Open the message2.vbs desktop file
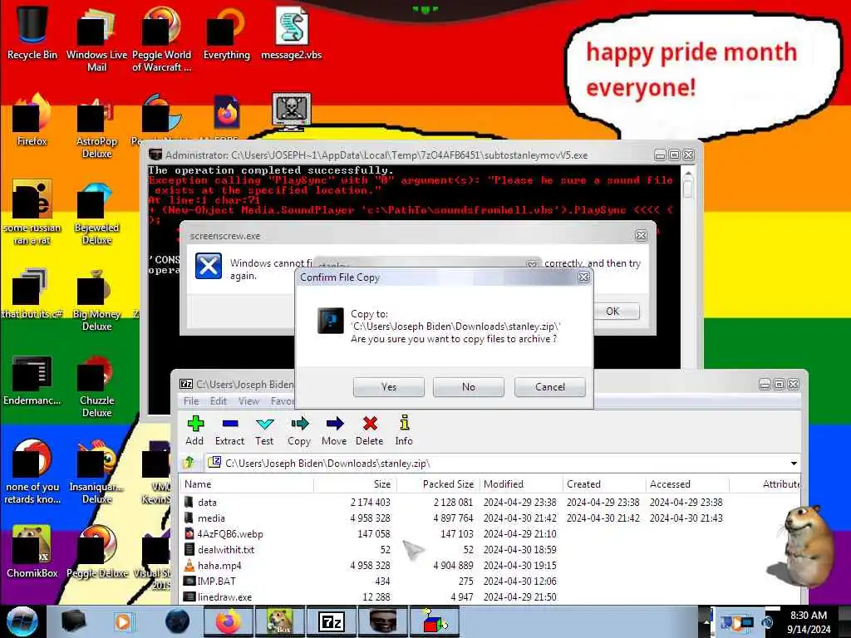Viewport: 851px width, 638px height. point(292,33)
